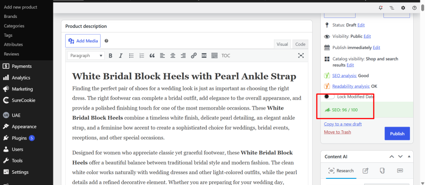Edit the Visibility: Public setting
This screenshot has width=425, height=185.
[x=367, y=36]
